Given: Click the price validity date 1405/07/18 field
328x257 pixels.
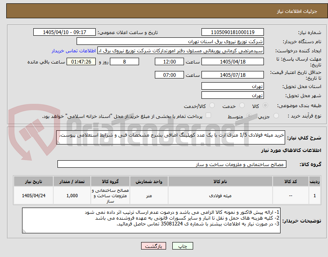Looking at the screenshot, I should [x=233, y=75].
